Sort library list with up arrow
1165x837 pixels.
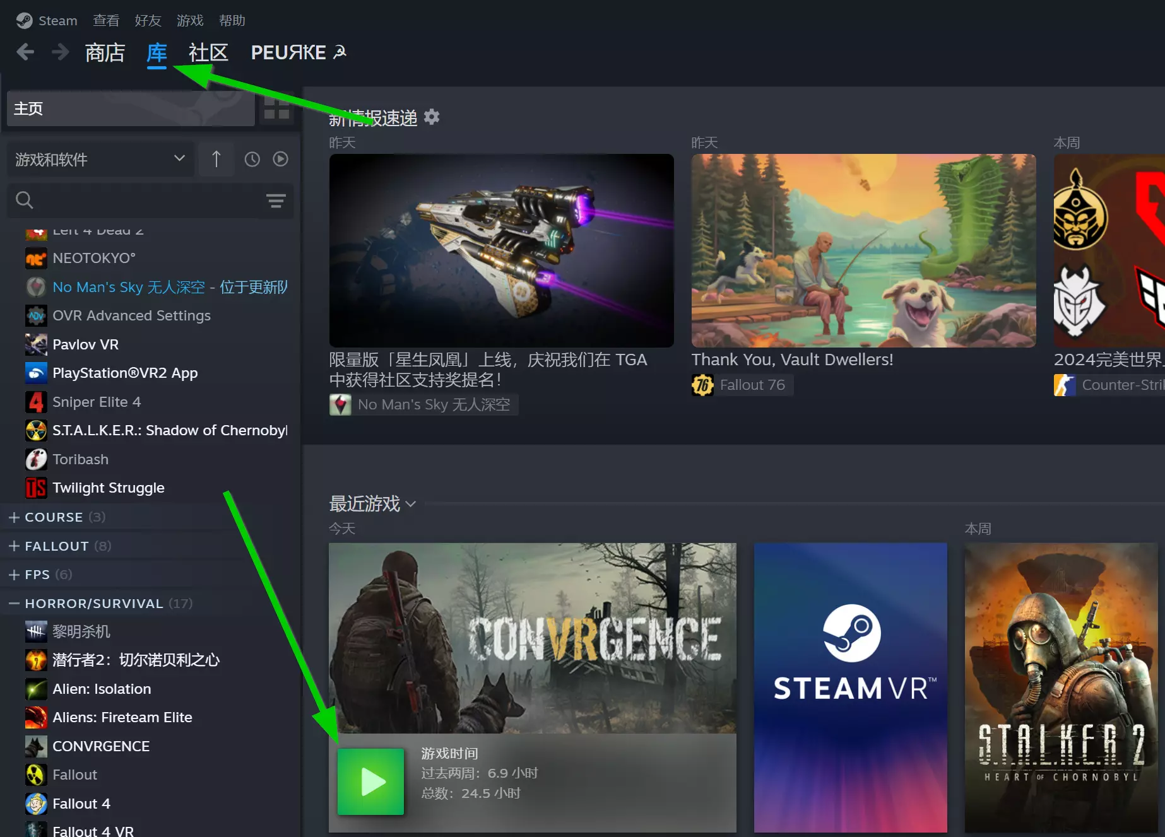[216, 159]
